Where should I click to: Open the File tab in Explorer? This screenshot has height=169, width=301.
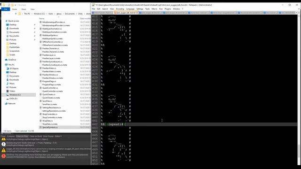point(6,9)
